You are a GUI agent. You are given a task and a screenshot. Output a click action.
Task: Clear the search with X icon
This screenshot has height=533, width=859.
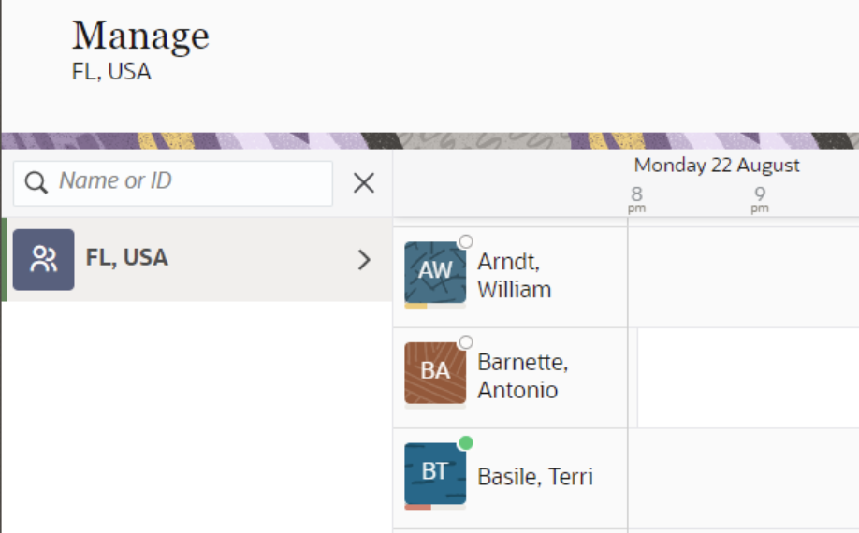click(364, 183)
